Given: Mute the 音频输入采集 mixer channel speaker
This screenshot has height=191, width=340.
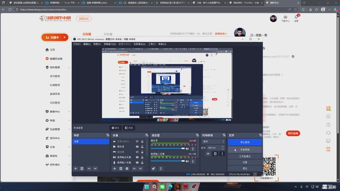Looking at the screenshot, I should pos(187,161).
